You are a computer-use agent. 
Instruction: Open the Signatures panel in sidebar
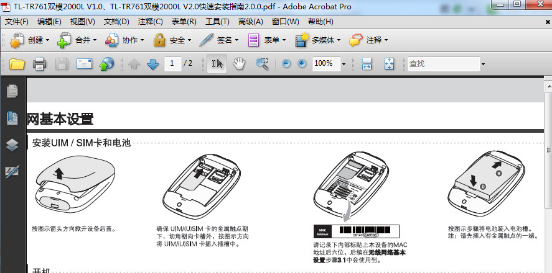tap(12, 172)
